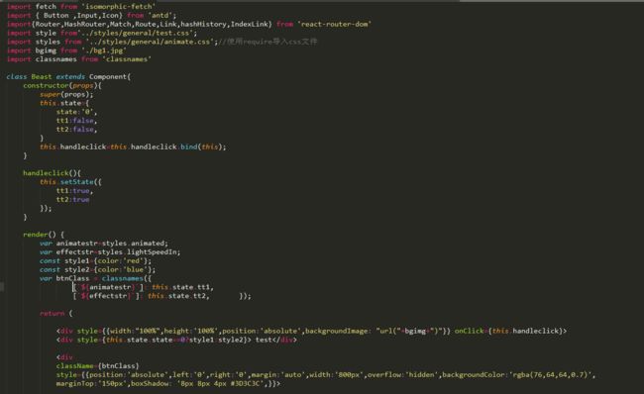
Task: Click lightSpeedIn in the effectstr line
Action: coord(152,252)
